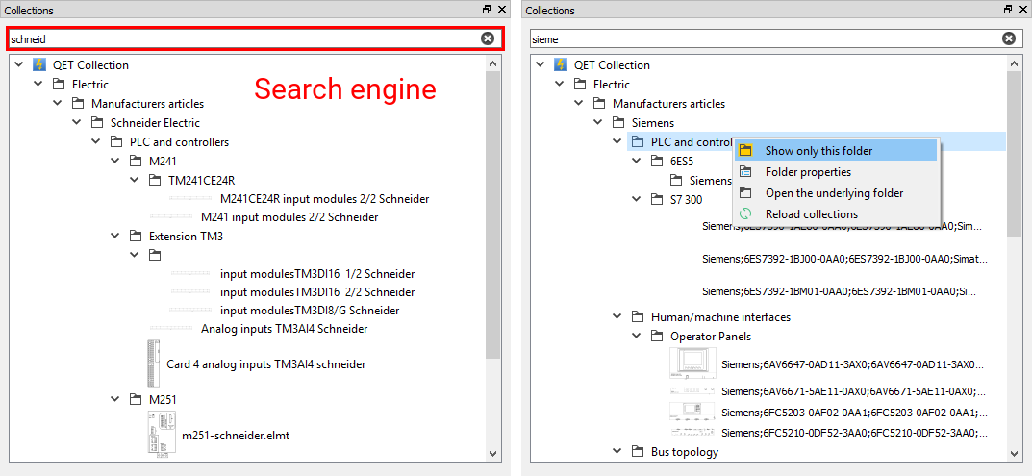Collapse the S7 300 folder

[637, 199]
